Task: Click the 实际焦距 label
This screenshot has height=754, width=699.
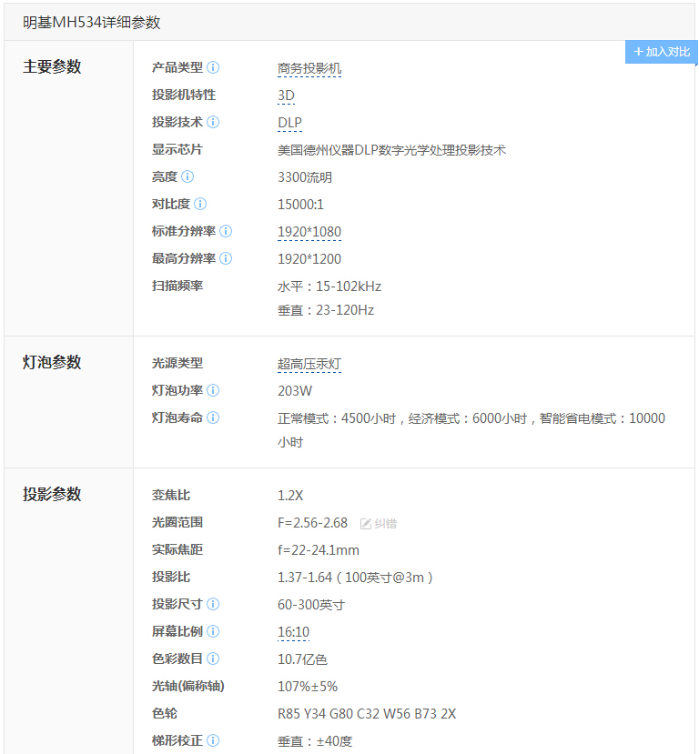Action: coord(177,549)
